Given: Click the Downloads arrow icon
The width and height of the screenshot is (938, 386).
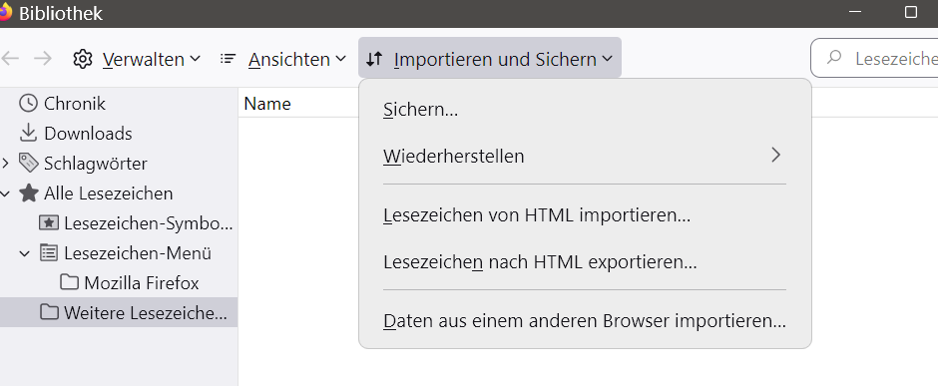Looking at the screenshot, I should coord(28,133).
